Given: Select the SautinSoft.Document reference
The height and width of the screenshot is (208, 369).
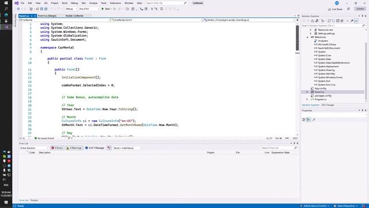Looking at the screenshot, I should pyautogui.click(x=329, y=48).
